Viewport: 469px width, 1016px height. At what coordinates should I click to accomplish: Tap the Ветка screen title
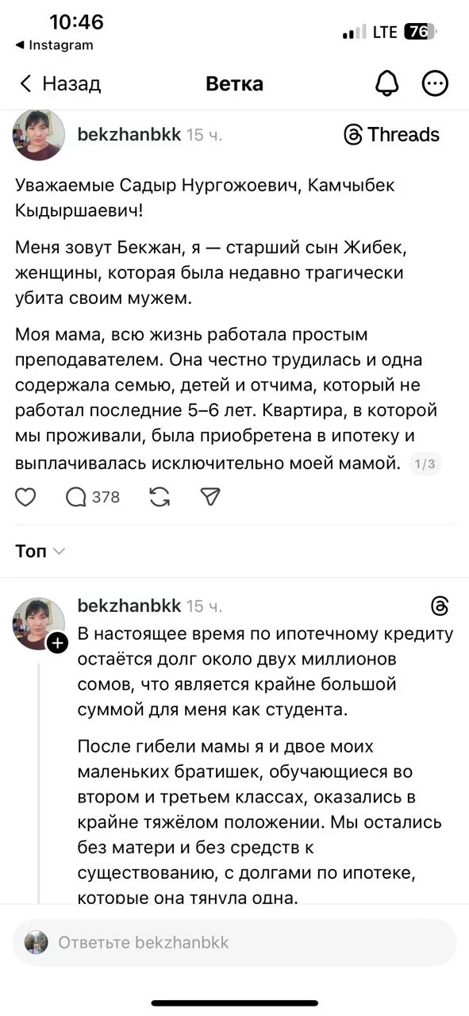[x=234, y=83]
